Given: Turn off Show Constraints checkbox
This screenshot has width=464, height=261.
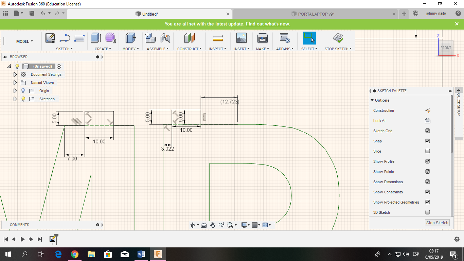Looking at the screenshot, I should [x=428, y=192].
